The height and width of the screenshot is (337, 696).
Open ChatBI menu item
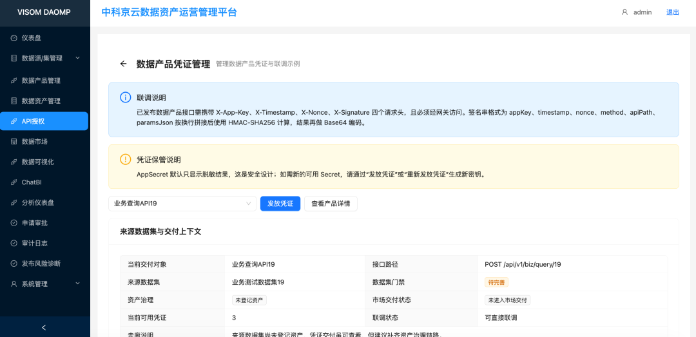pos(45,182)
